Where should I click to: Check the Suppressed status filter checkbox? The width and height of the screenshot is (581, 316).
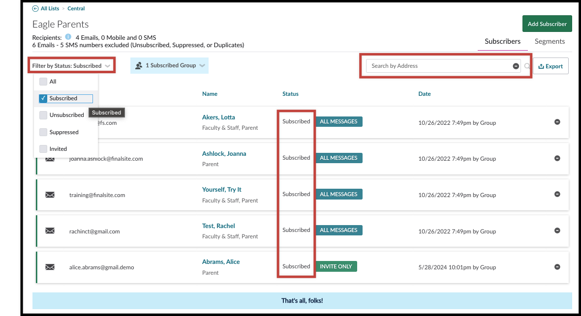pos(43,132)
